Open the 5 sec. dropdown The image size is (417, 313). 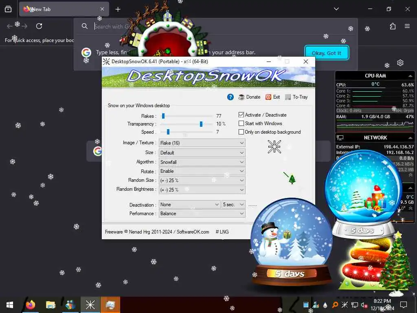coord(233,205)
